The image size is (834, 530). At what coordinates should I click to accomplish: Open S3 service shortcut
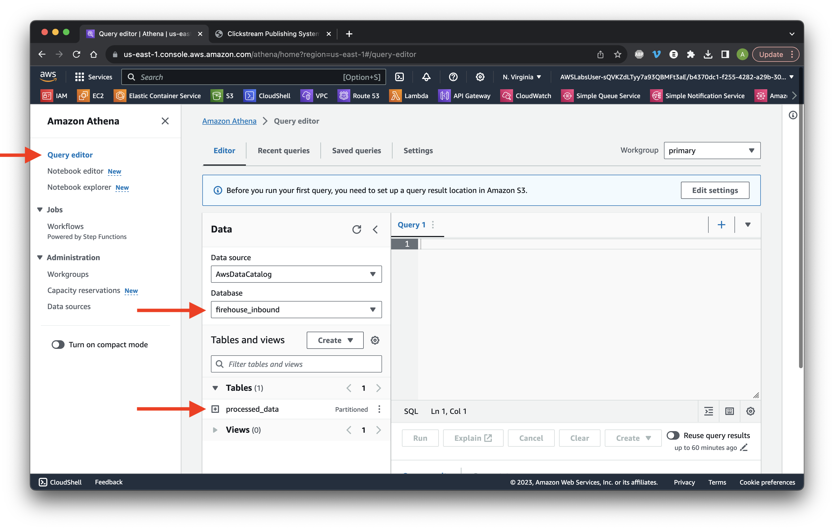(x=222, y=96)
